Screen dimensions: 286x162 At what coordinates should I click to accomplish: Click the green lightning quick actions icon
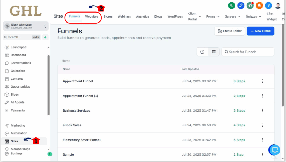coord(46,37)
